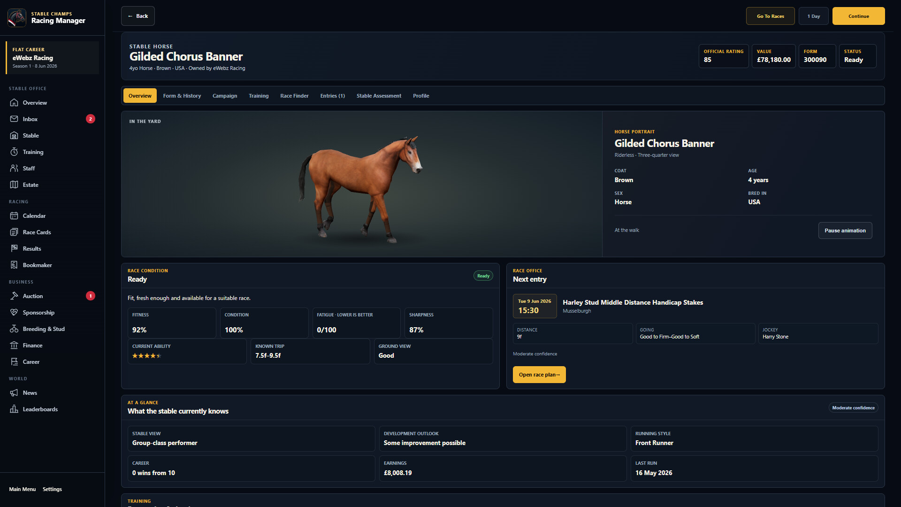Viewport: 901px width, 507px height.
Task: Open the Entries (1) tab
Action: (333, 96)
